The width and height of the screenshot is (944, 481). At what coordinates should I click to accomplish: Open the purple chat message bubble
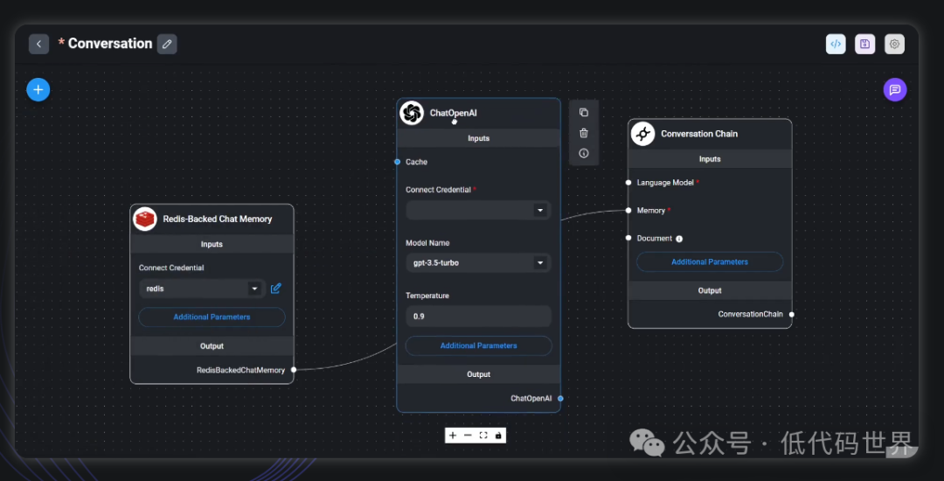[x=895, y=90]
